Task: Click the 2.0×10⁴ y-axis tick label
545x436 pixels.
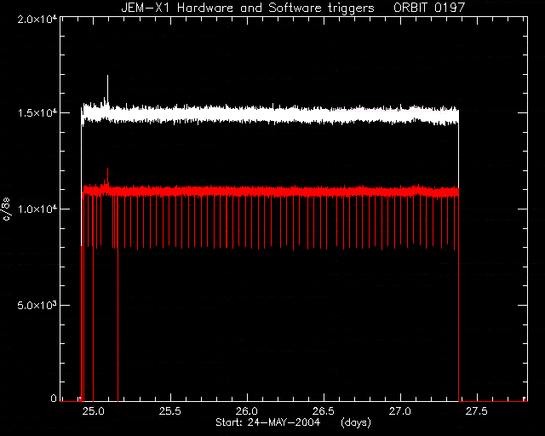Action: click(x=37, y=19)
